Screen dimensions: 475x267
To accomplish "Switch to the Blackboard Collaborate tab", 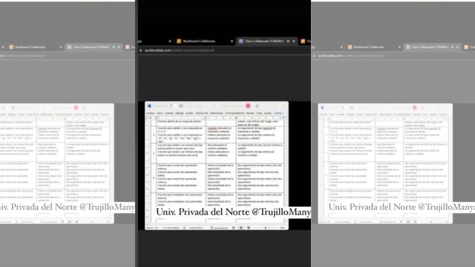I will click(199, 41).
